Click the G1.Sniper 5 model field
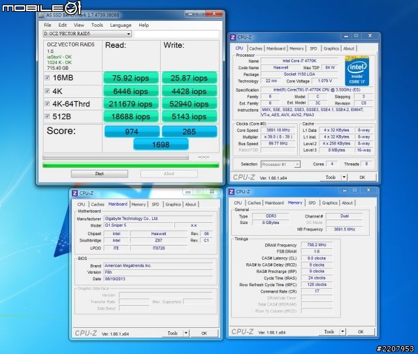 point(138,225)
